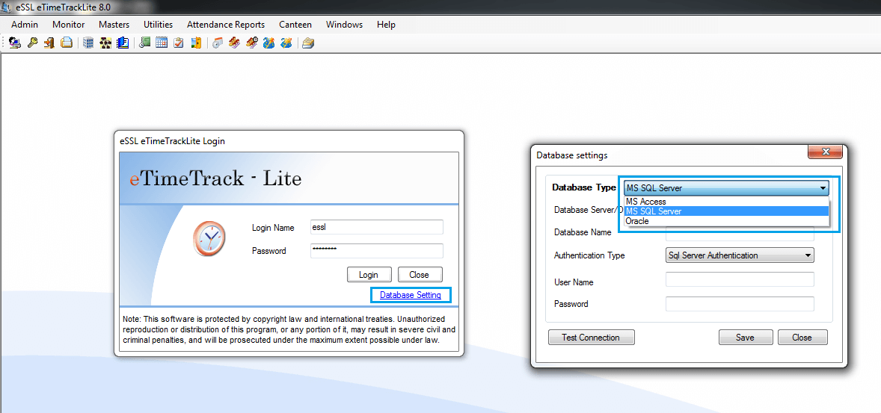The height and width of the screenshot is (413, 881).
Task: Click the Password field in login dialog
Action: point(376,251)
